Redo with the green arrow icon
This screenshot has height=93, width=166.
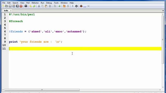[34, 6]
